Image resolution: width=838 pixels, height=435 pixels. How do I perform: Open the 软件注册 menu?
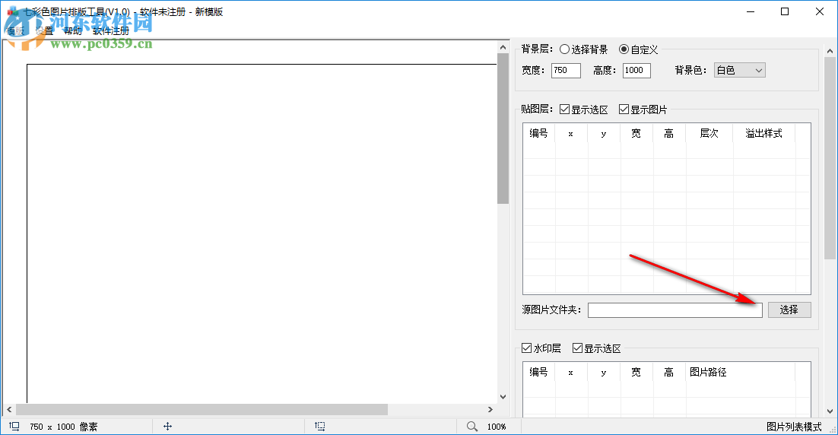(x=111, y=31)
